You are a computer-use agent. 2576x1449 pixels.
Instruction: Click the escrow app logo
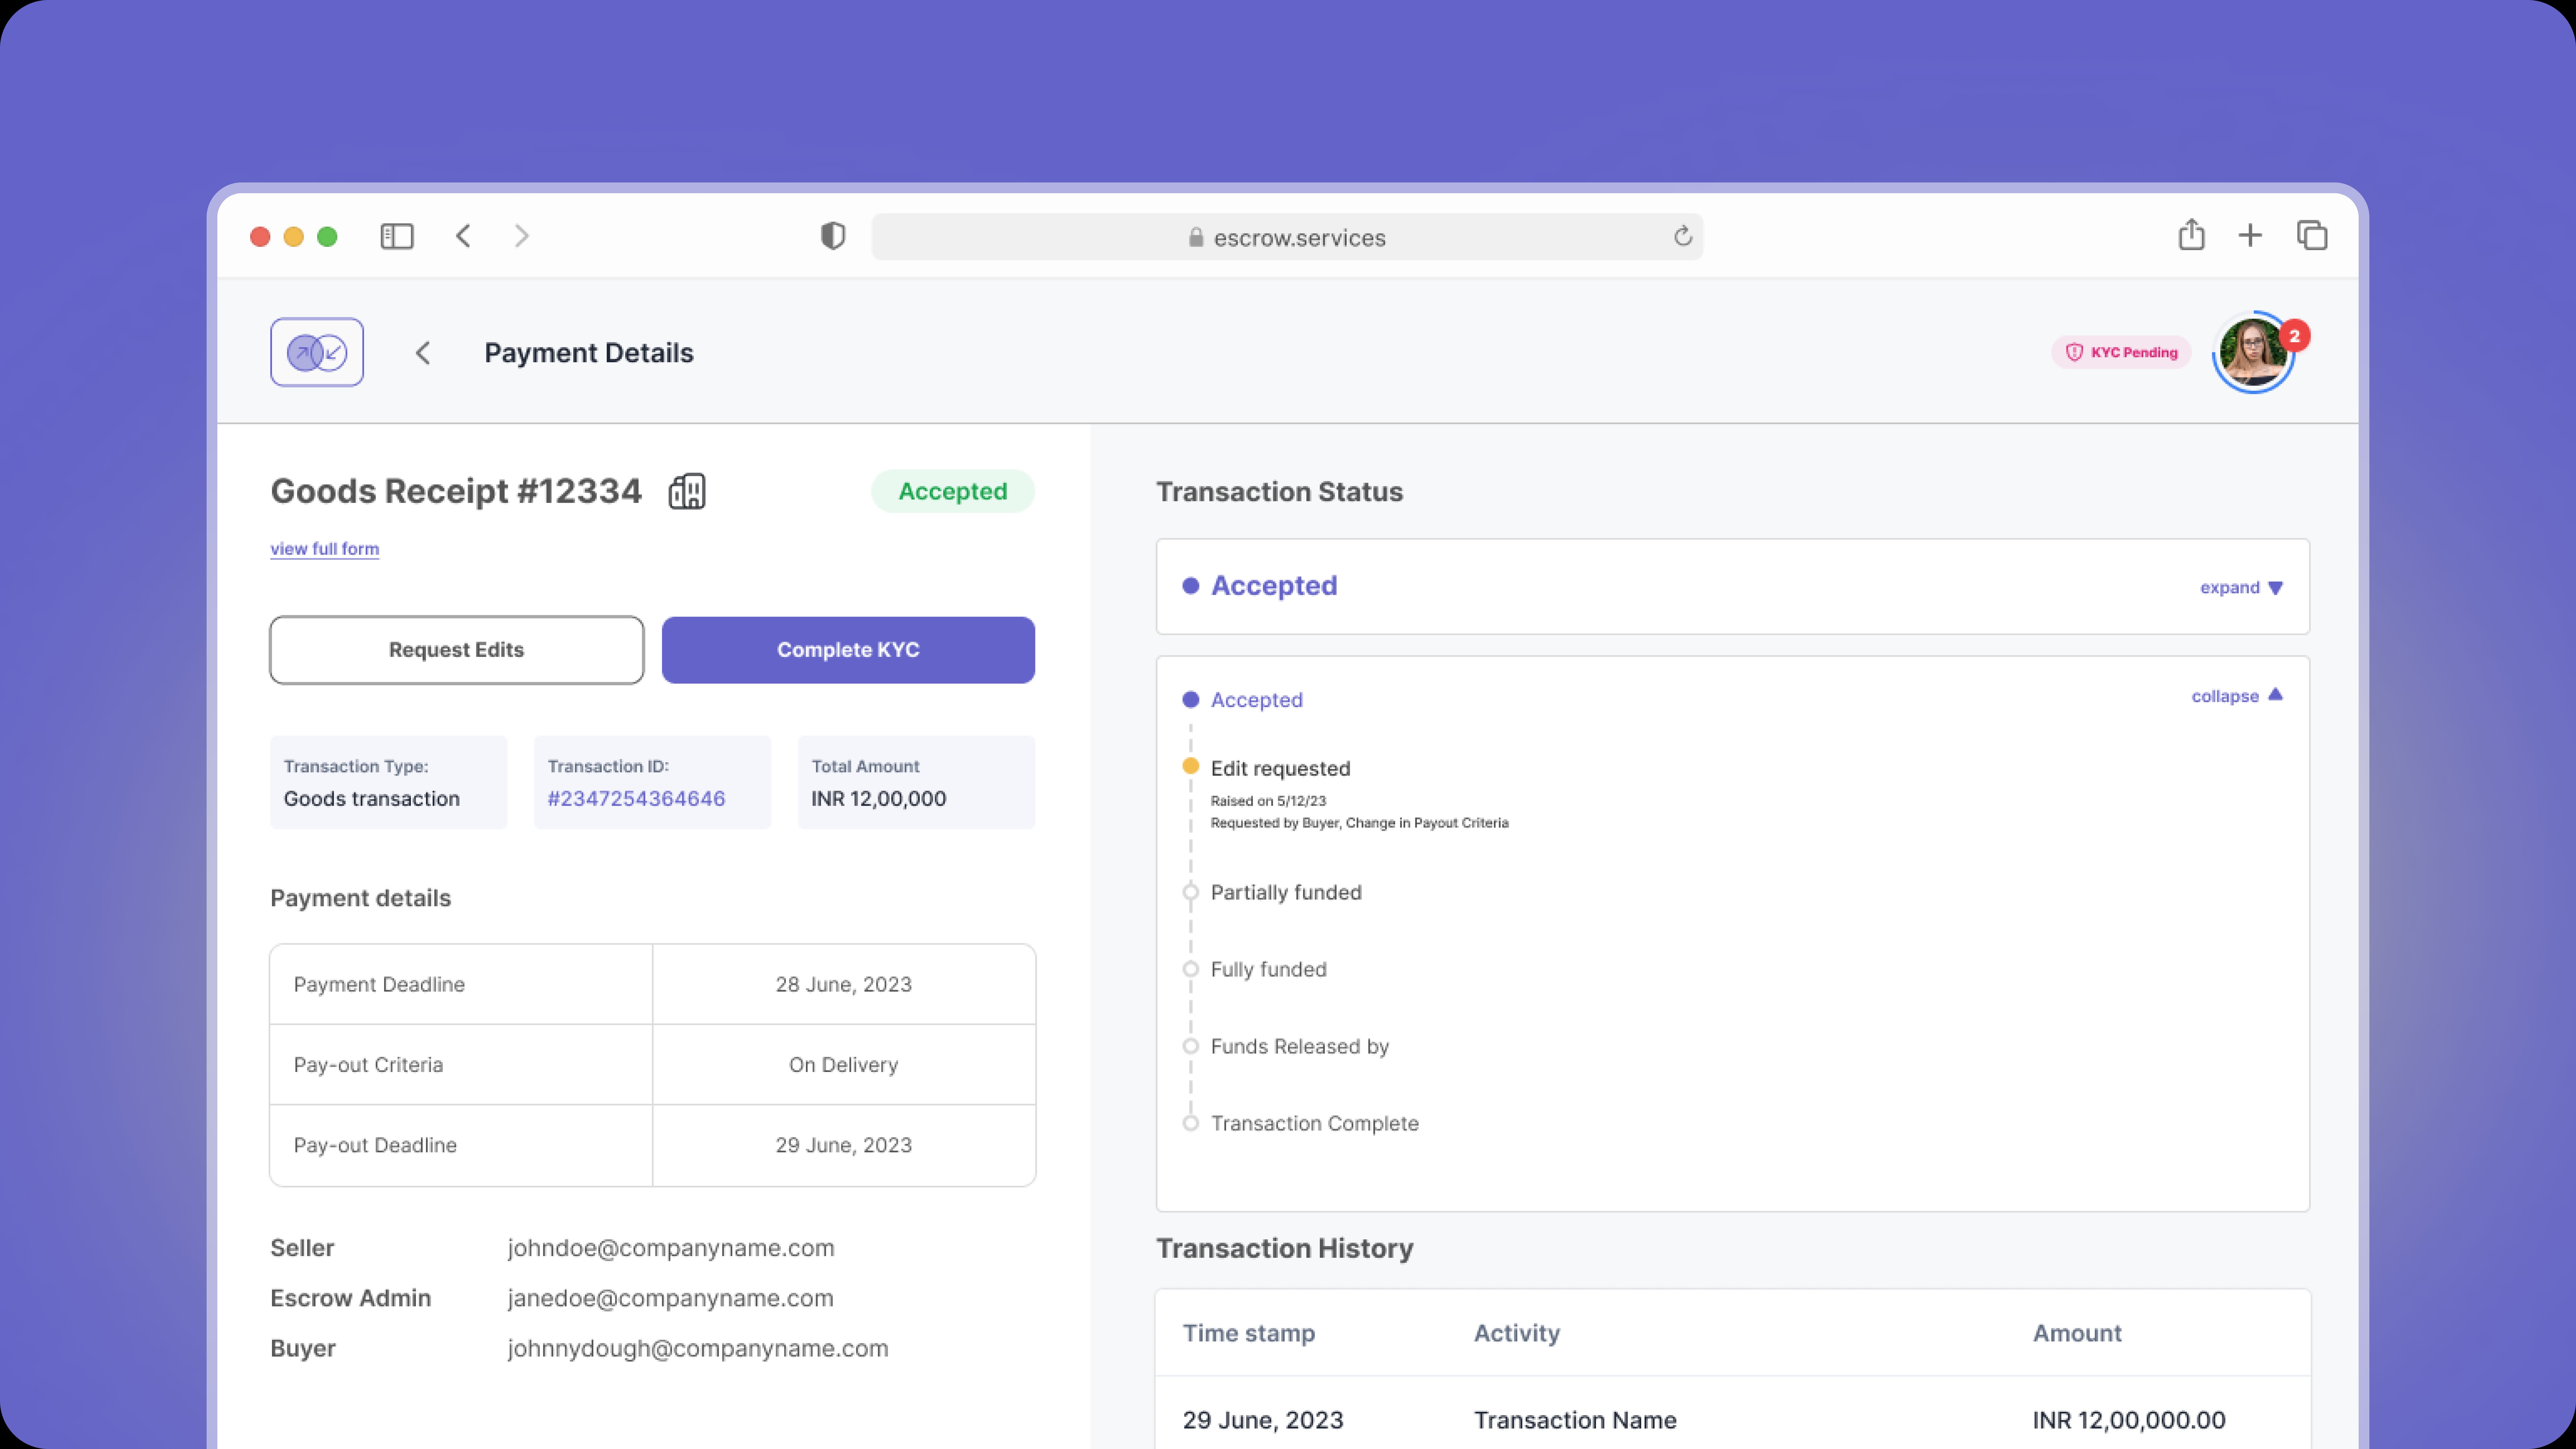click(x=317, y=352)
